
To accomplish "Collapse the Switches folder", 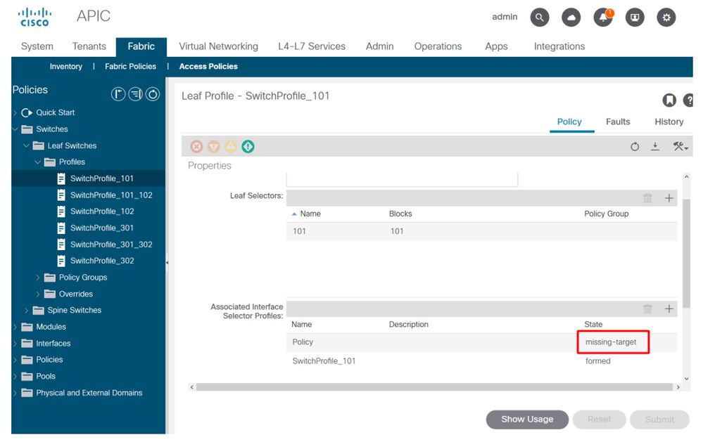I will coord(15,129).
